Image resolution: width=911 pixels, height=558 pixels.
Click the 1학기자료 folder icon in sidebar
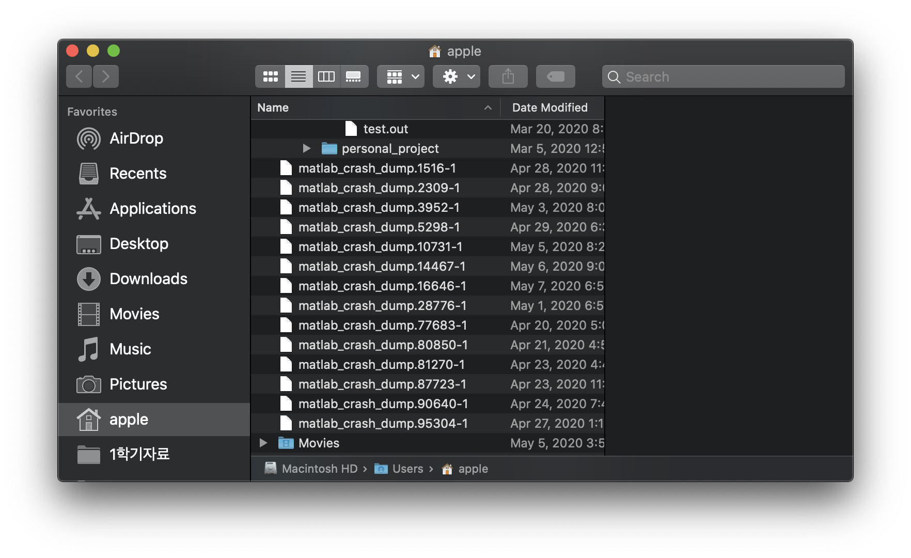[89, 455]
